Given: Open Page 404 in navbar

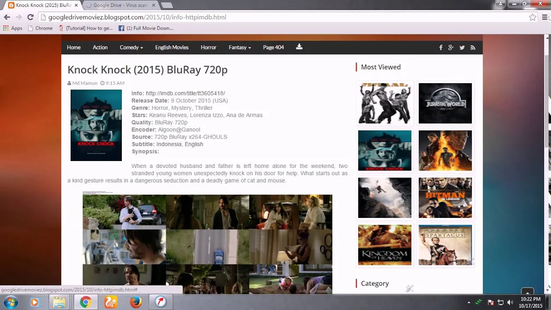Looking at the screenshot, I should [273, 47].
